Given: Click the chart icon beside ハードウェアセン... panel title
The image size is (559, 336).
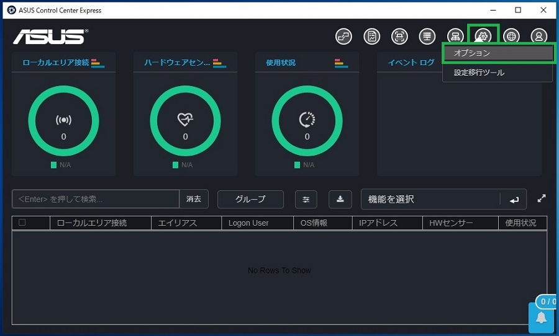Looking at the screenshot, I should tap(220, 63).
